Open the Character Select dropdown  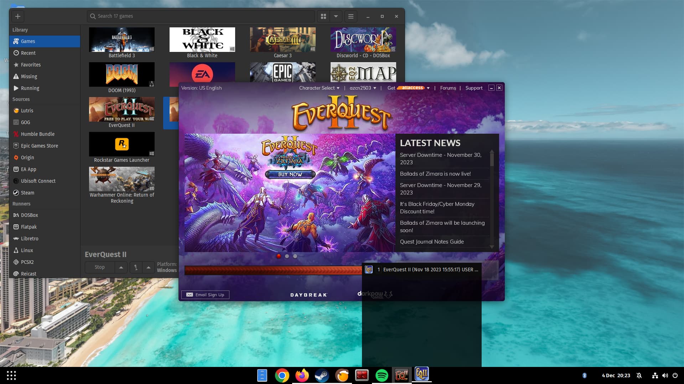point(319,88)
